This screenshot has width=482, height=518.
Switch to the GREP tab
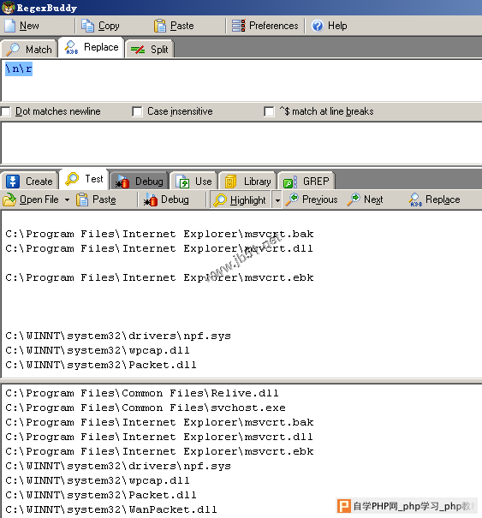point(306,181)
